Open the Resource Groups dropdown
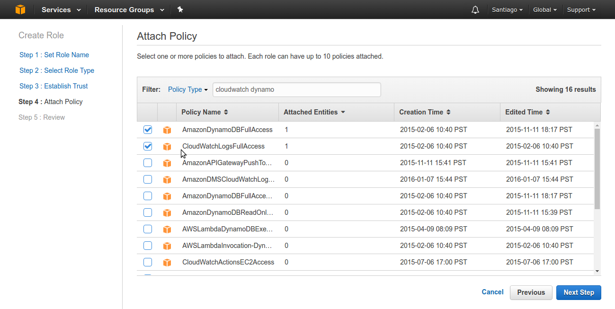615x309 pixels. click(129, 9)
